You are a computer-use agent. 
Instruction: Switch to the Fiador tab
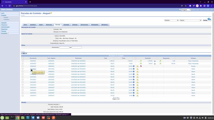pyautogui.click(x=41, y=25)
